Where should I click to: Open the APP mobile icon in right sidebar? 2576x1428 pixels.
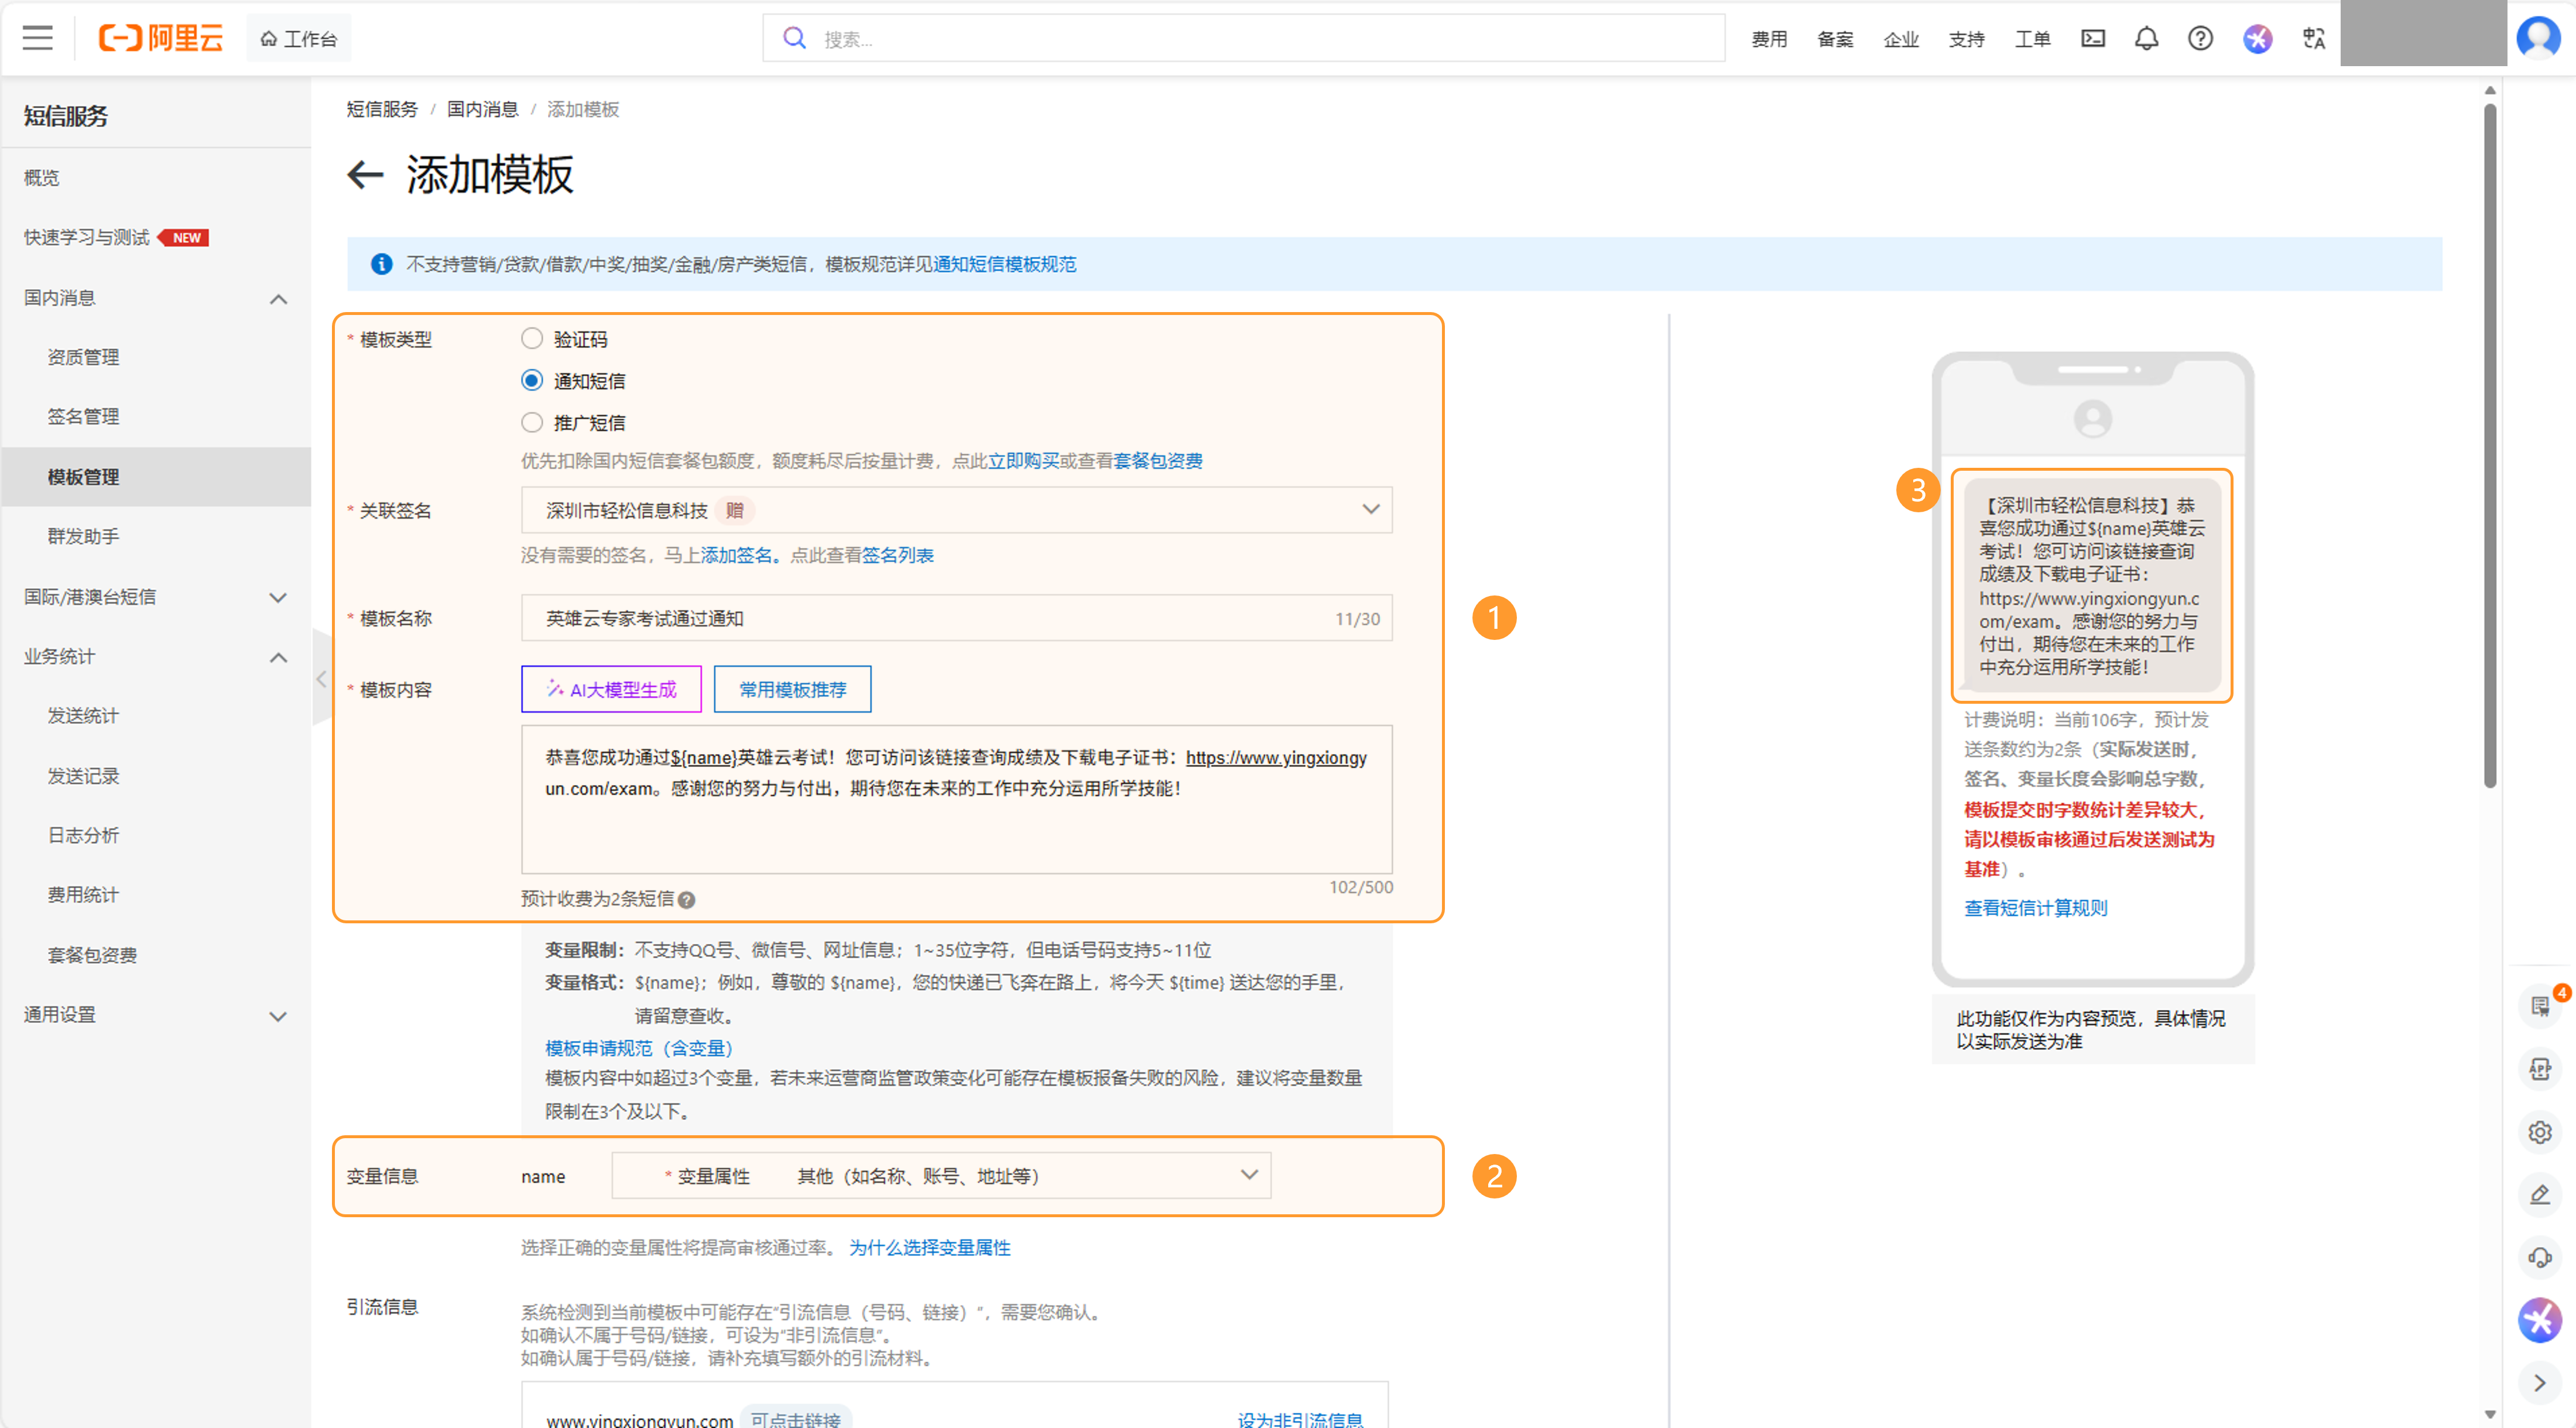pos(2541,1068)
